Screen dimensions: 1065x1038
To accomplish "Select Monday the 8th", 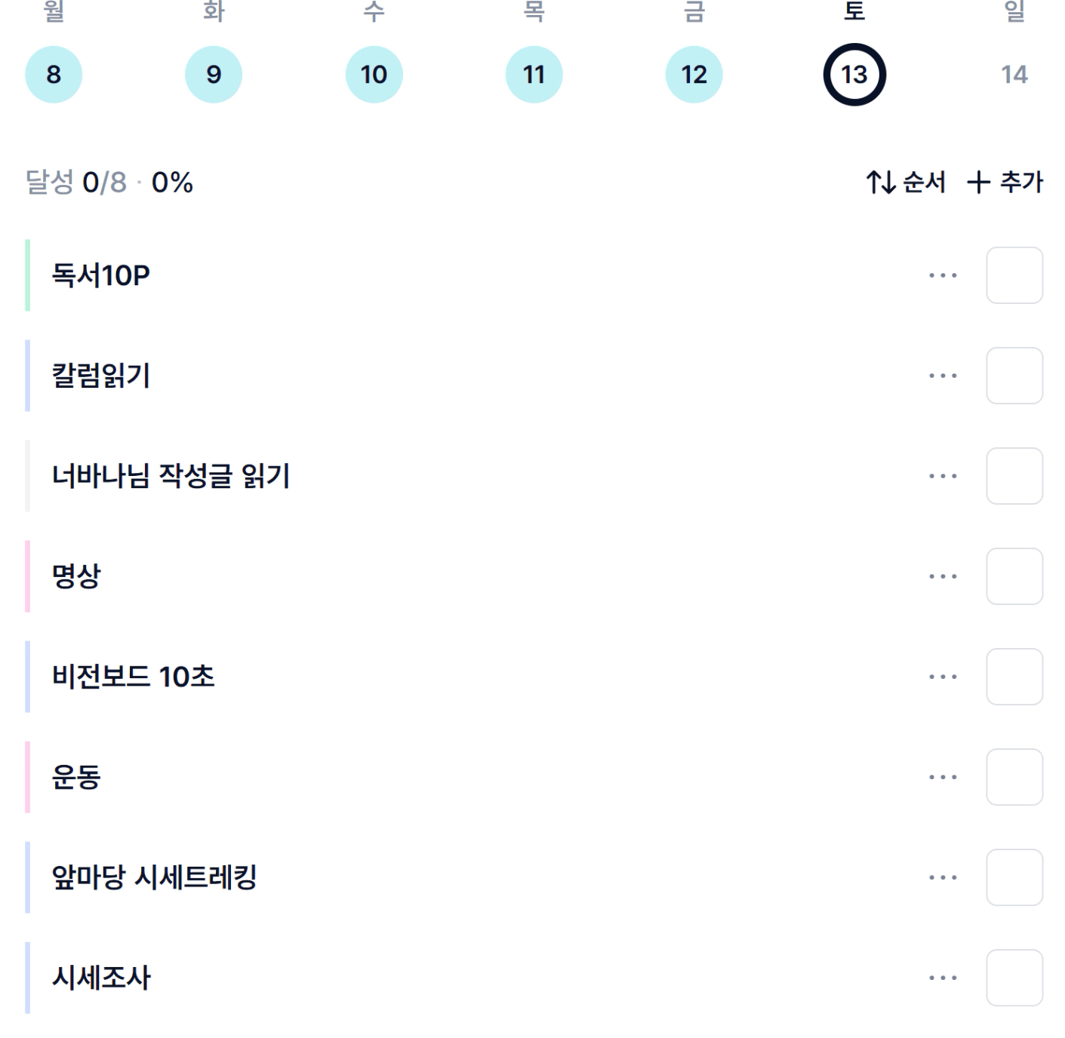I will click(x=54, y=75).
